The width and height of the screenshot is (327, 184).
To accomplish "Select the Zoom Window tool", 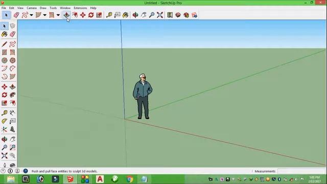I will click(x=12, y=147).
